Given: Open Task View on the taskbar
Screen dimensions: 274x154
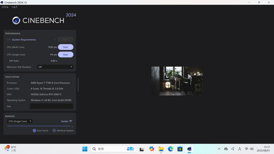Looking at the screenshot, I should pyautogui.click(x=142, y=149).
